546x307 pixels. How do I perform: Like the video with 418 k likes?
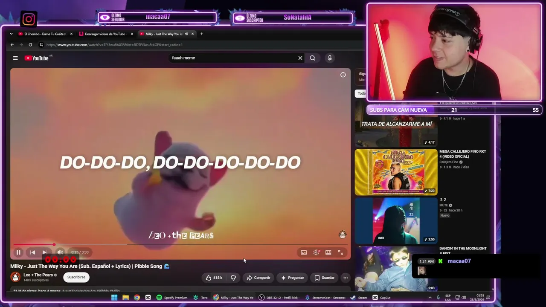tap(214, 278)
